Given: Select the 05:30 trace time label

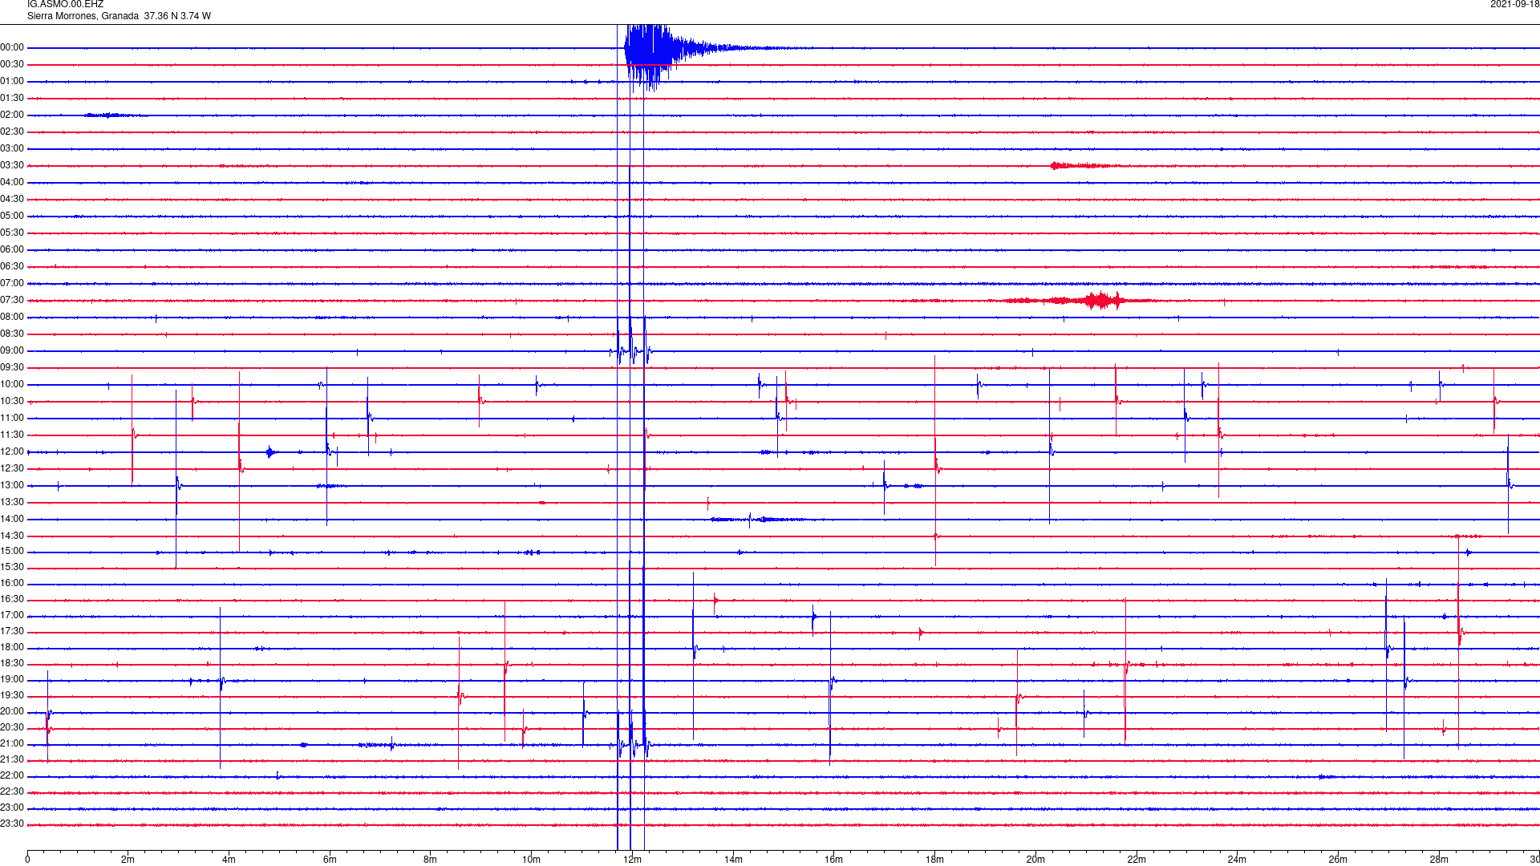Looking at the screenshot, I should [12, 233].
